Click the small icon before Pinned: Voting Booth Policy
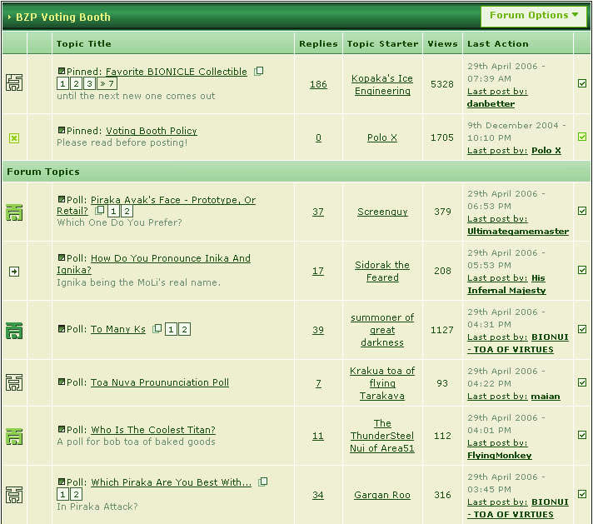This screenshot has height=524, width=593. [x=62, y=130]
